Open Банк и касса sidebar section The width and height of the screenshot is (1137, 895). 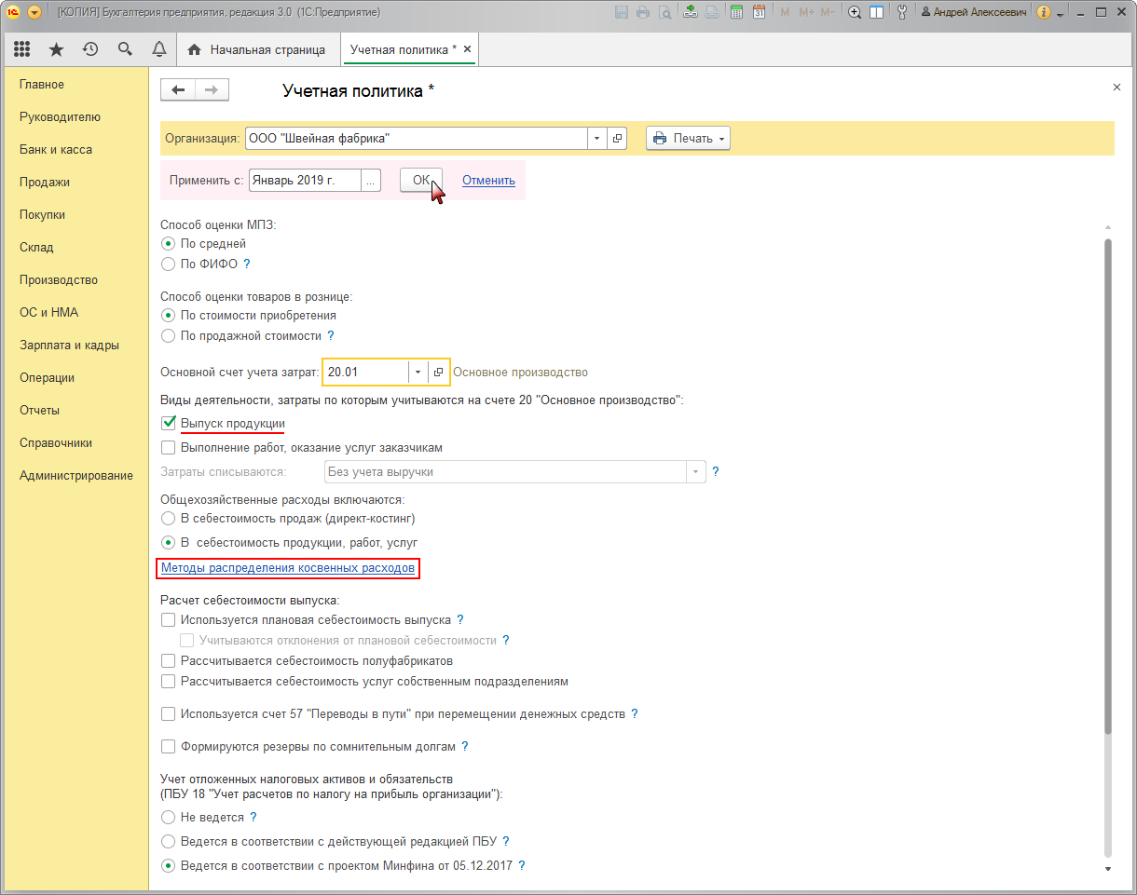(56, 150)
